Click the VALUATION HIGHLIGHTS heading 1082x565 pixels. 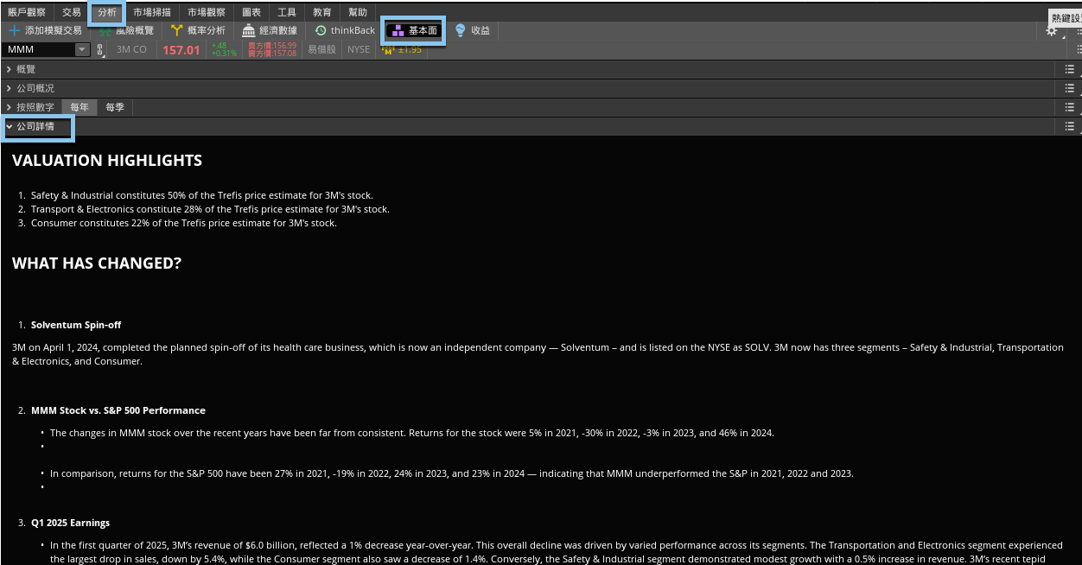107,160
